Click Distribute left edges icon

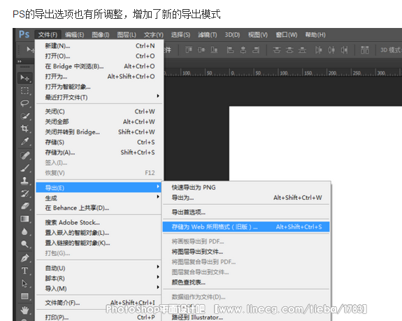click(x=318, y=50)
